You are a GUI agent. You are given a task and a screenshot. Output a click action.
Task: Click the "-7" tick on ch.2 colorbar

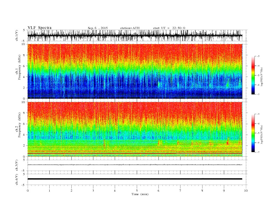258,152
